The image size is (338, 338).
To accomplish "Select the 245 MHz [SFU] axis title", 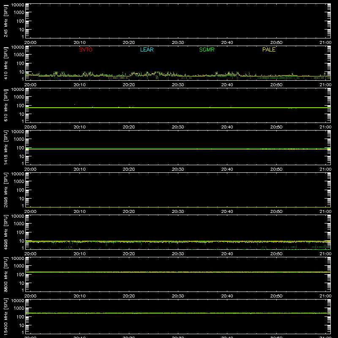I will pos(5,21).
